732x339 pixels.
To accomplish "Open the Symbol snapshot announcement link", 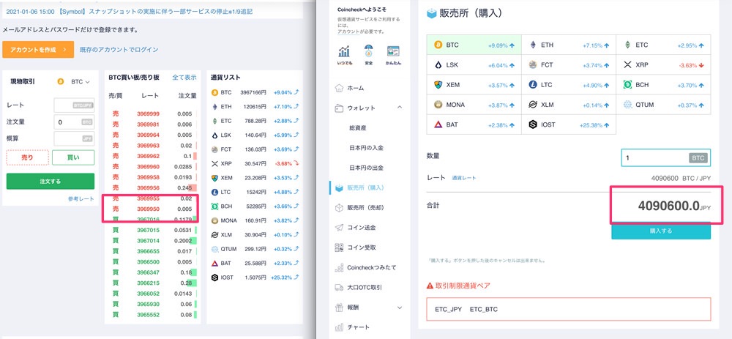I will [x=130, y=11].
